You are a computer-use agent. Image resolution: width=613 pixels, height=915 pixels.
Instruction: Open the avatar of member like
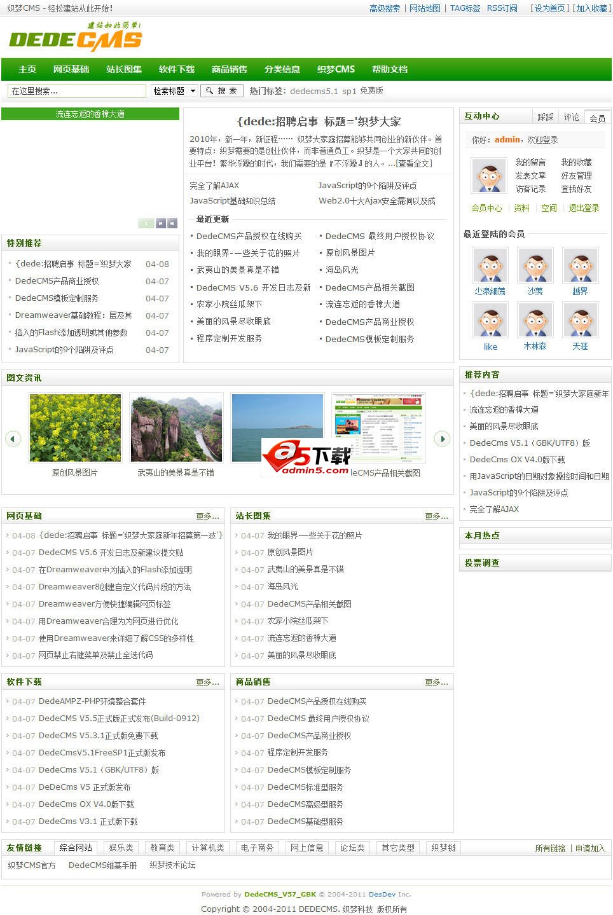[490, 320]
